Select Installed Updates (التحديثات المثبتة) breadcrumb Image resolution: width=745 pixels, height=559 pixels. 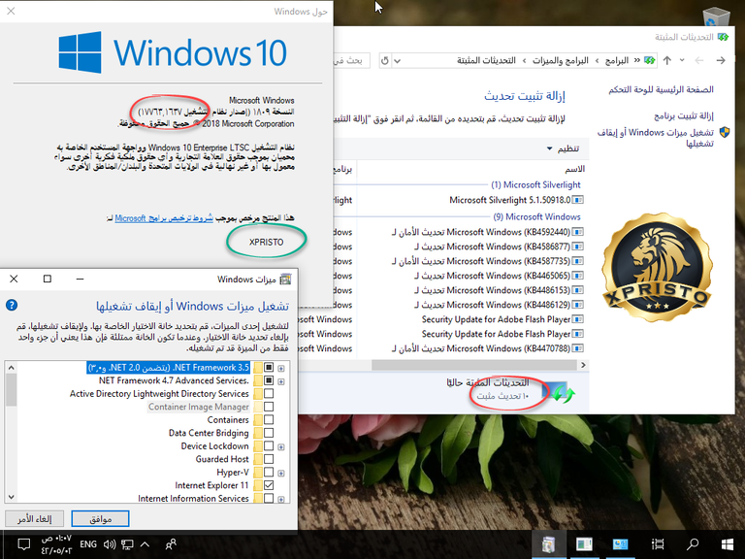486,60
